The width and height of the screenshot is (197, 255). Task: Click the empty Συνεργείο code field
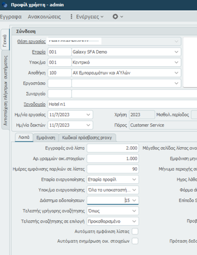click(x=60, y=94)
